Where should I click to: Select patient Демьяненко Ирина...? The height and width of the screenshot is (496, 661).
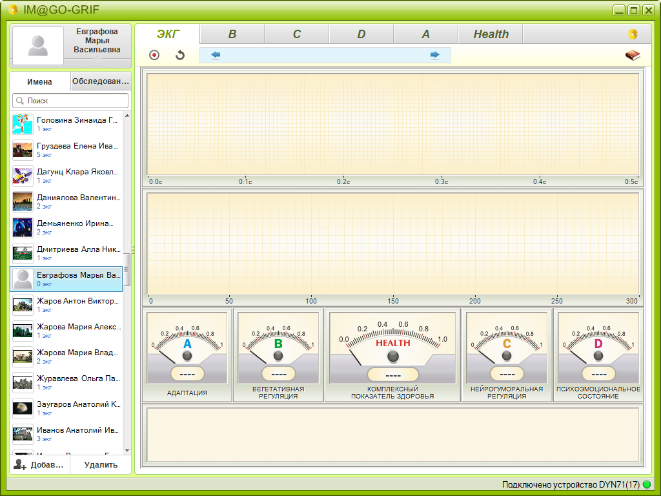(x=66, y=227)
